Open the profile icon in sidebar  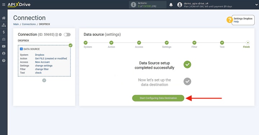[4, 53]
